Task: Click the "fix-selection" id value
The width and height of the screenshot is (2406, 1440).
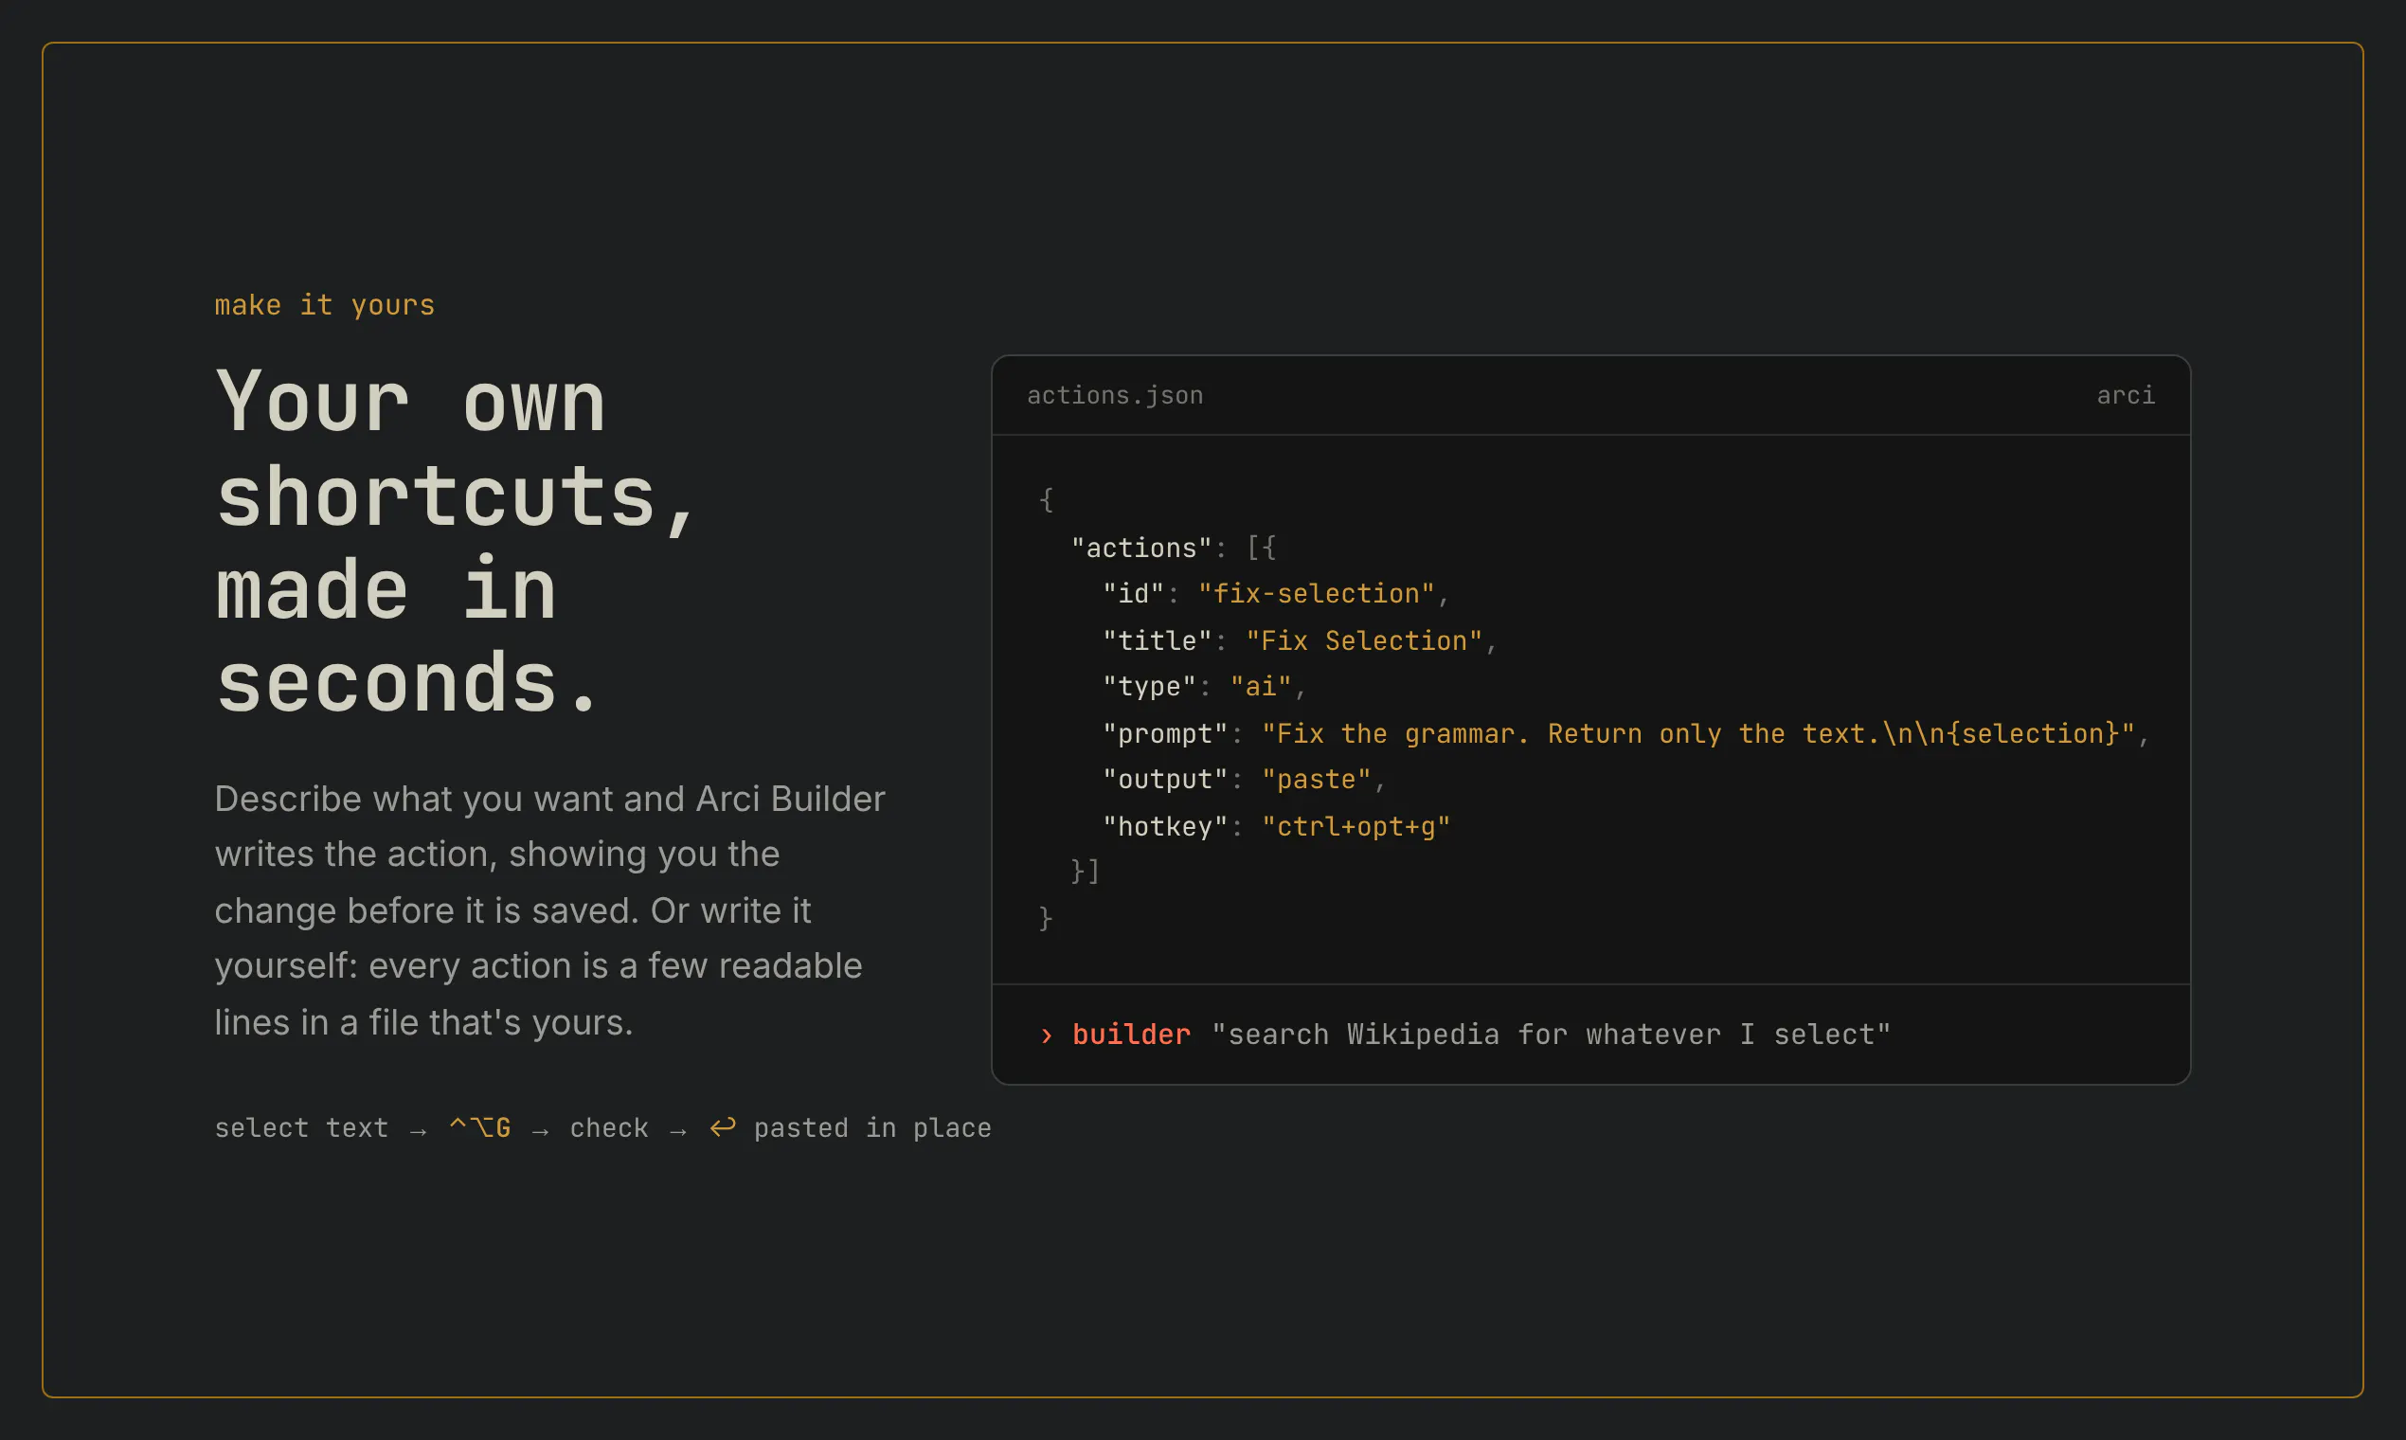Action: point(1316,593)
